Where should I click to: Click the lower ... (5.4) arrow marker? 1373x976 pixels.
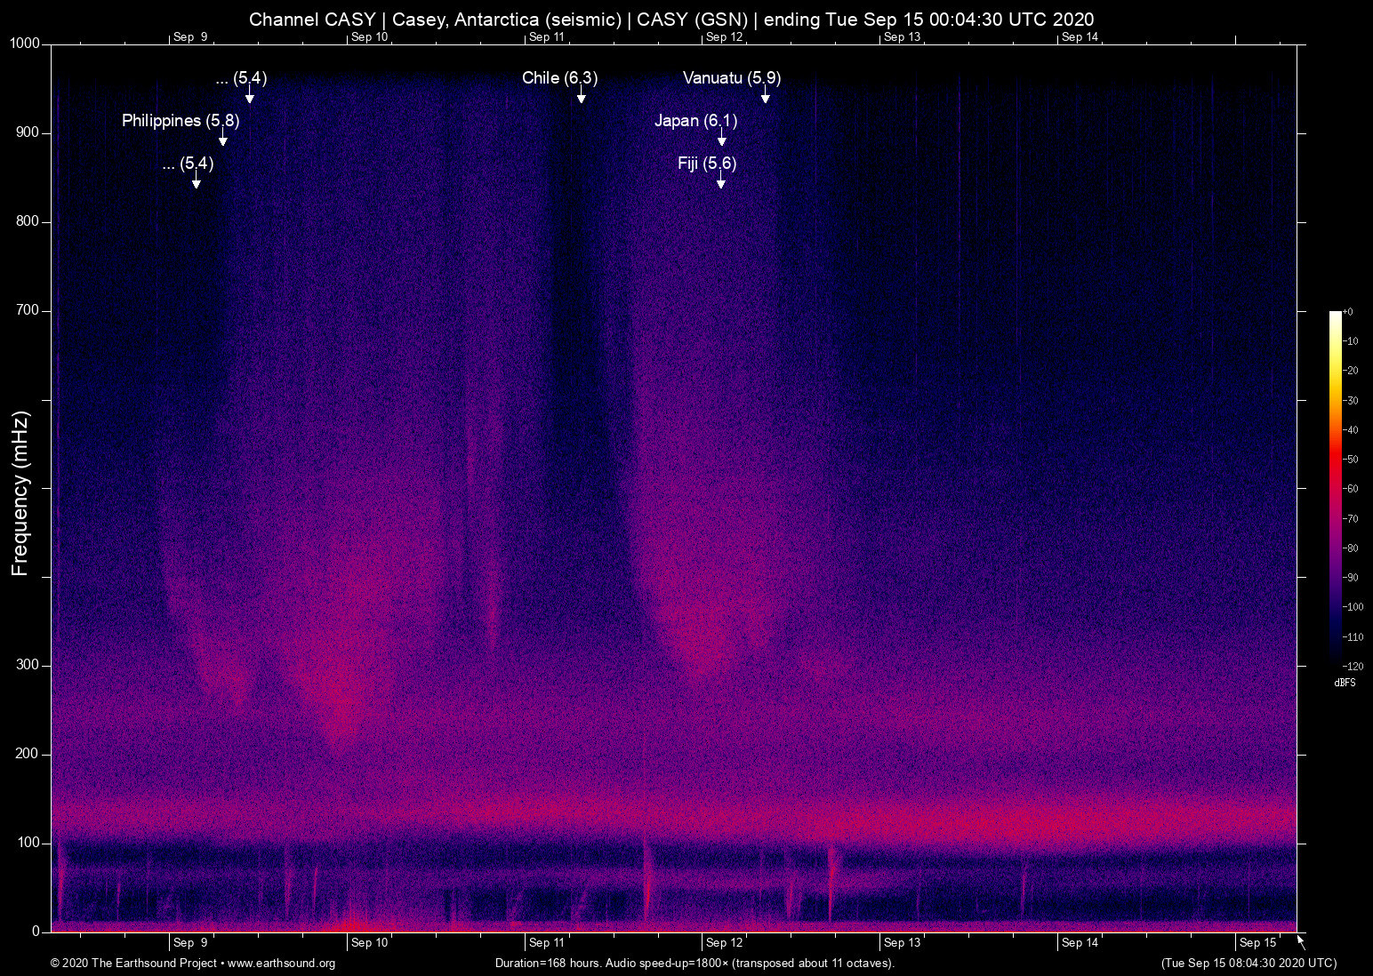coord(195,181)
